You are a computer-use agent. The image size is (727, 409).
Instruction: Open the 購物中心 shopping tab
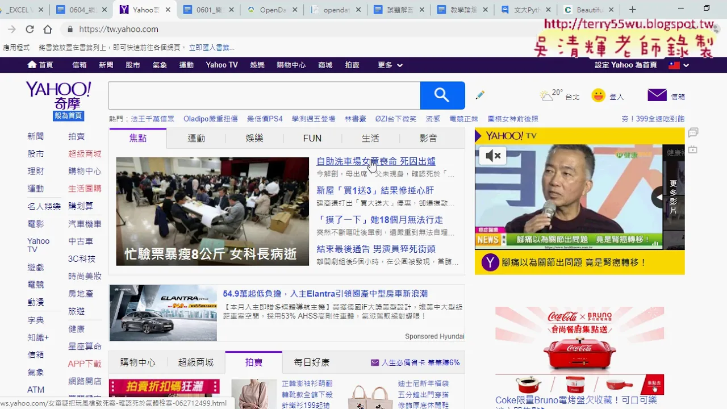(x=138, y=362)
